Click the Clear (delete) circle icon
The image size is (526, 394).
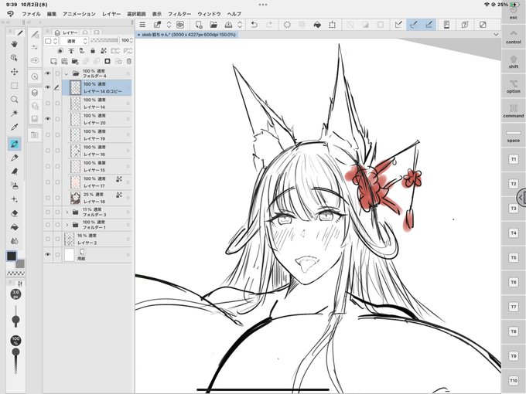coord(287,25)
